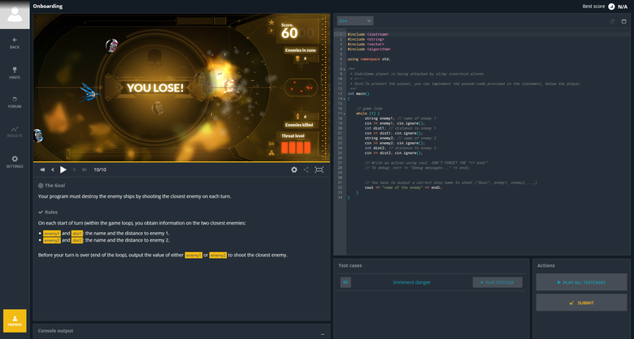The image size is (634, 339).
Task: Step forward one frame in replay
Action: 74,169
